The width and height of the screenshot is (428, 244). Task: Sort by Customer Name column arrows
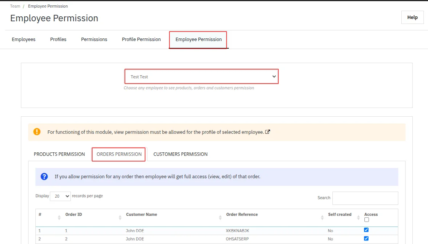(x=220, y=217)
